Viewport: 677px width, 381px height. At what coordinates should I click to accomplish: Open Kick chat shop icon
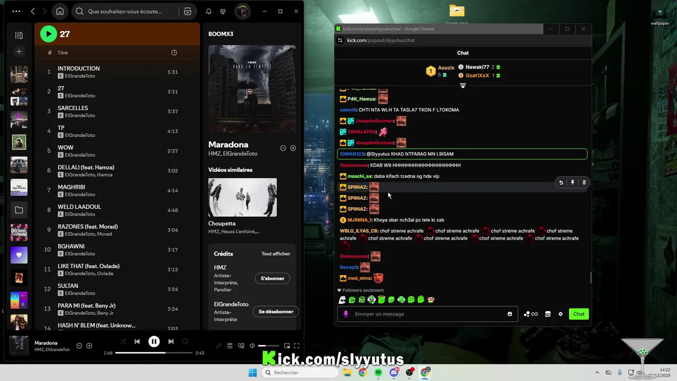pos(548,314)
